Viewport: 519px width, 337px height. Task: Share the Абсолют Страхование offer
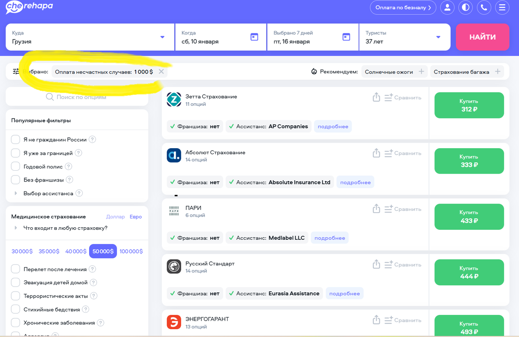click(x=376, y=153)
